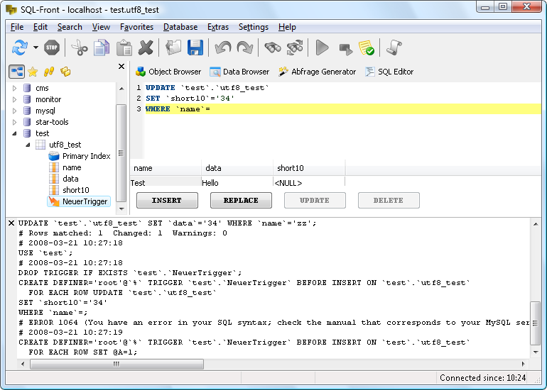547x390 pixels.
Task: Click the Delete X toolbar icon
Action: 146,48
